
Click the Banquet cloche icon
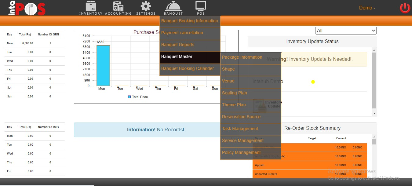coord(173,7)
